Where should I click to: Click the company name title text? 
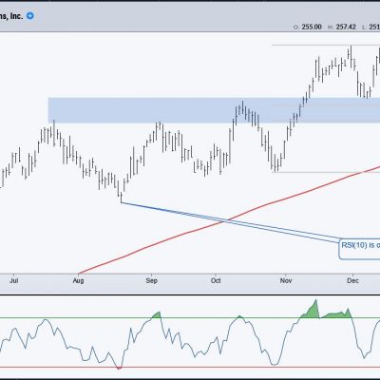[11, 16]
